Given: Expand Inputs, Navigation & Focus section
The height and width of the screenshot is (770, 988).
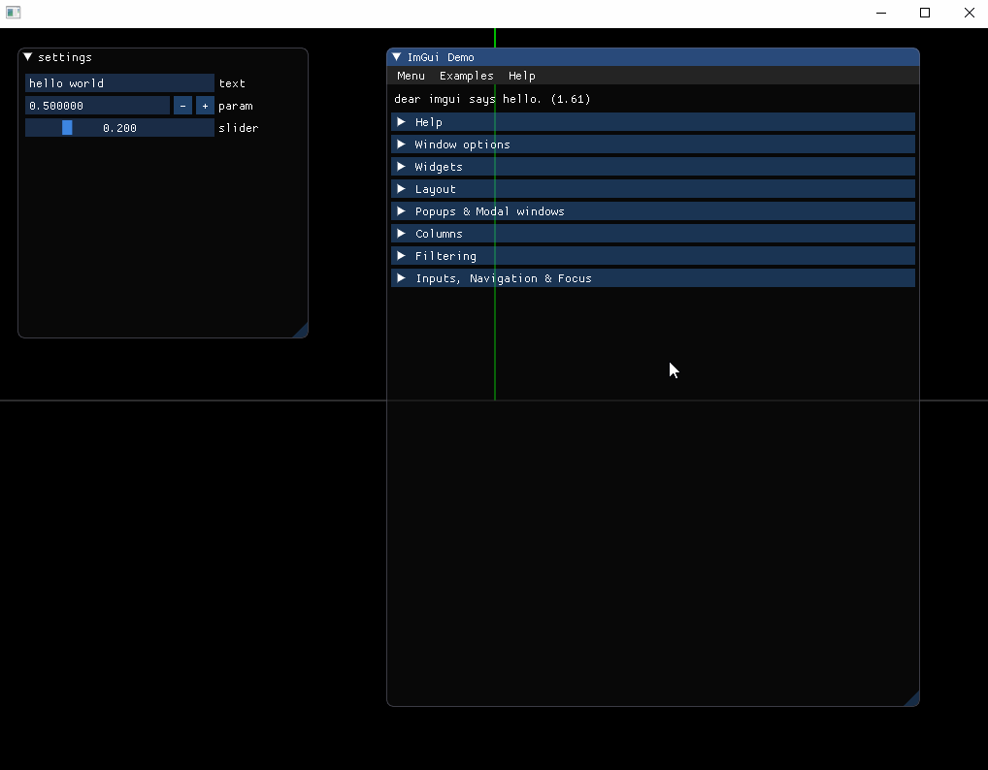Looking at the screenshot, I should (653, 278).
